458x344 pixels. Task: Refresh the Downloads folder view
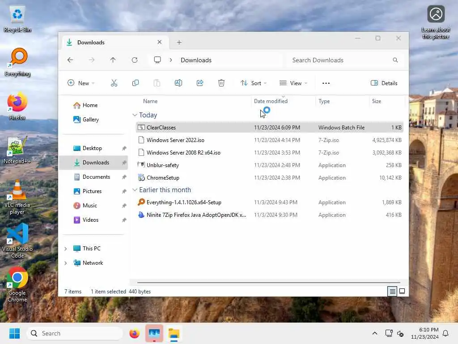pos(135,60)
